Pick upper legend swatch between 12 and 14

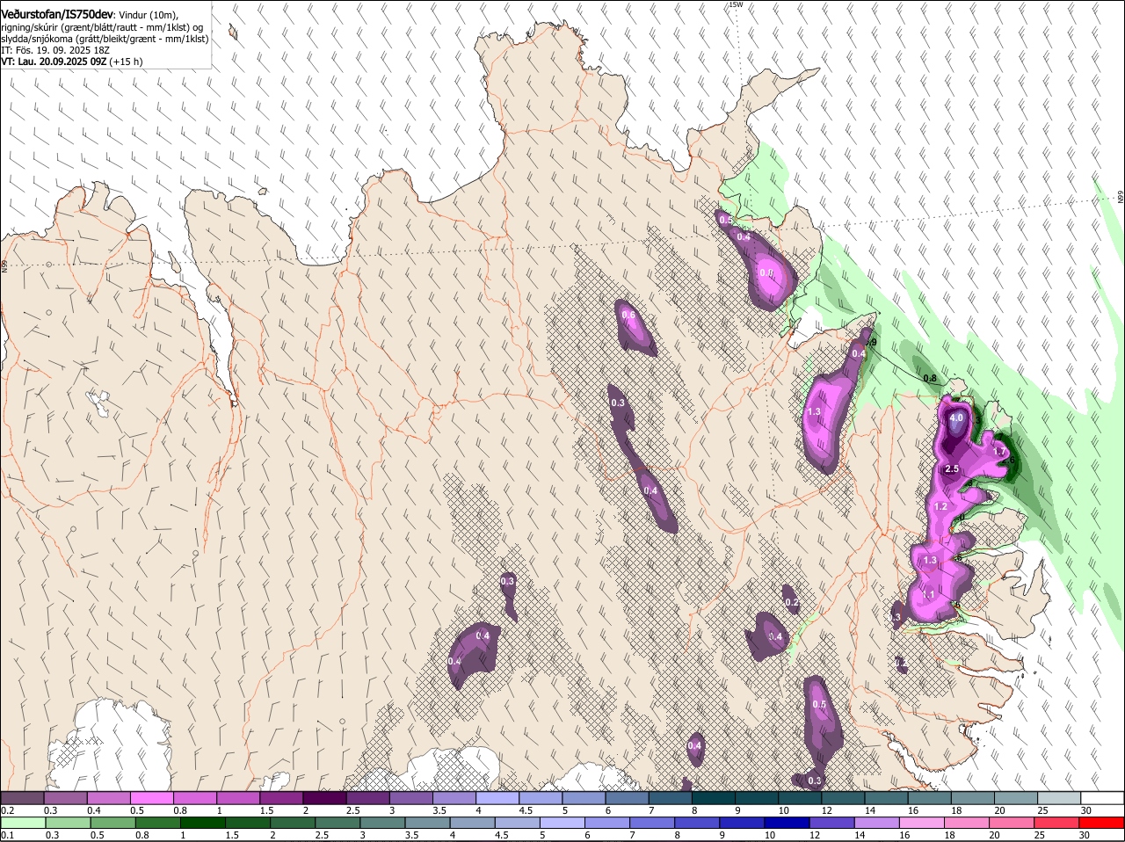coord(844,798)
